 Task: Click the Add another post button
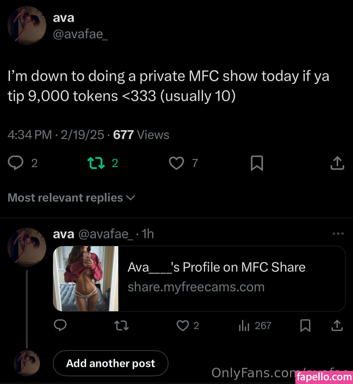(110, 363)
